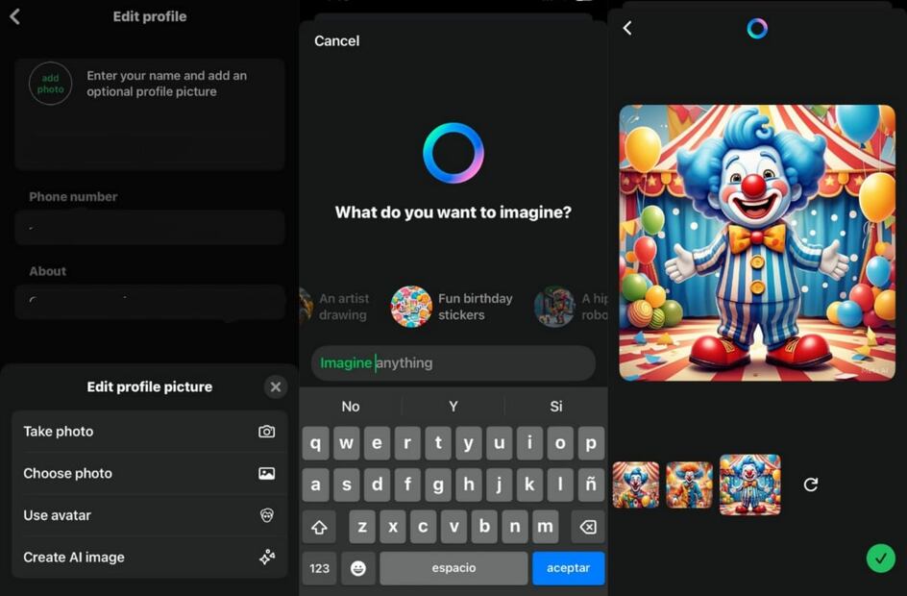Choose the Fun birthday stickers suggestion
This screenshot has width=907, height=596.
pos(453,307)
